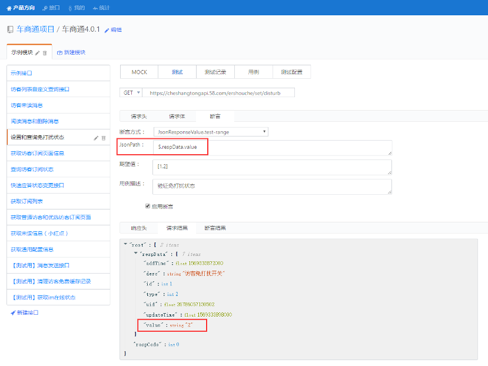Click the "addTime" float entry in JSON

(x=183, y=263)
